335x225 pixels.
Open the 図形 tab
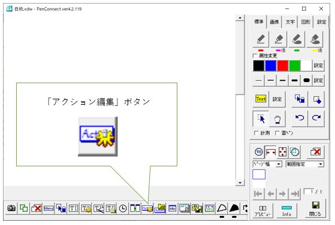pyautogui.click(x=306, y=22)
